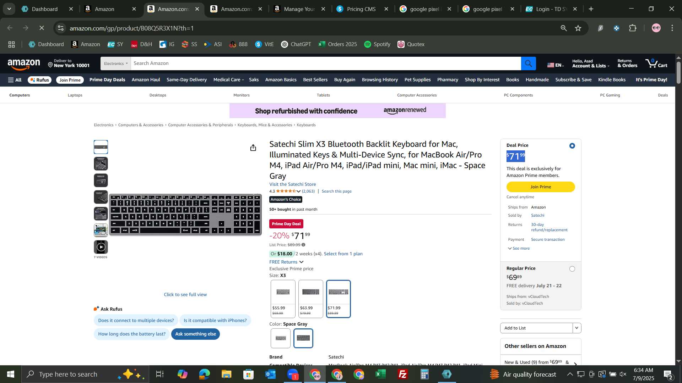682x383 pixels.
Task: Click the yellow Join Prime button
Action: tap(540, 187)
